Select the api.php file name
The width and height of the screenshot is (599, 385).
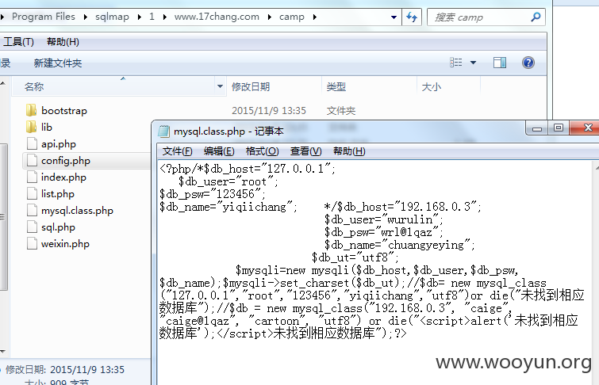coord(59,144)
